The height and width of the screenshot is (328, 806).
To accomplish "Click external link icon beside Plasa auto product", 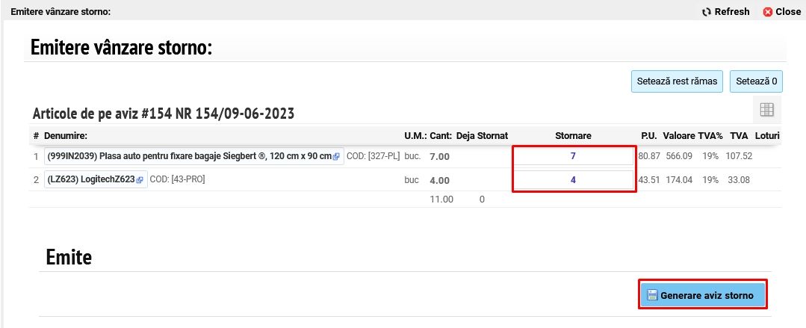I will (x=336, y=157).
